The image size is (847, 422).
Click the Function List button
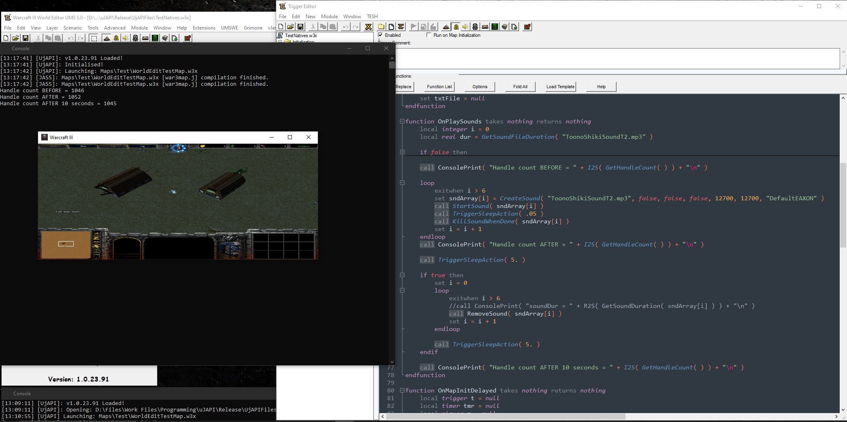point(439,87)
